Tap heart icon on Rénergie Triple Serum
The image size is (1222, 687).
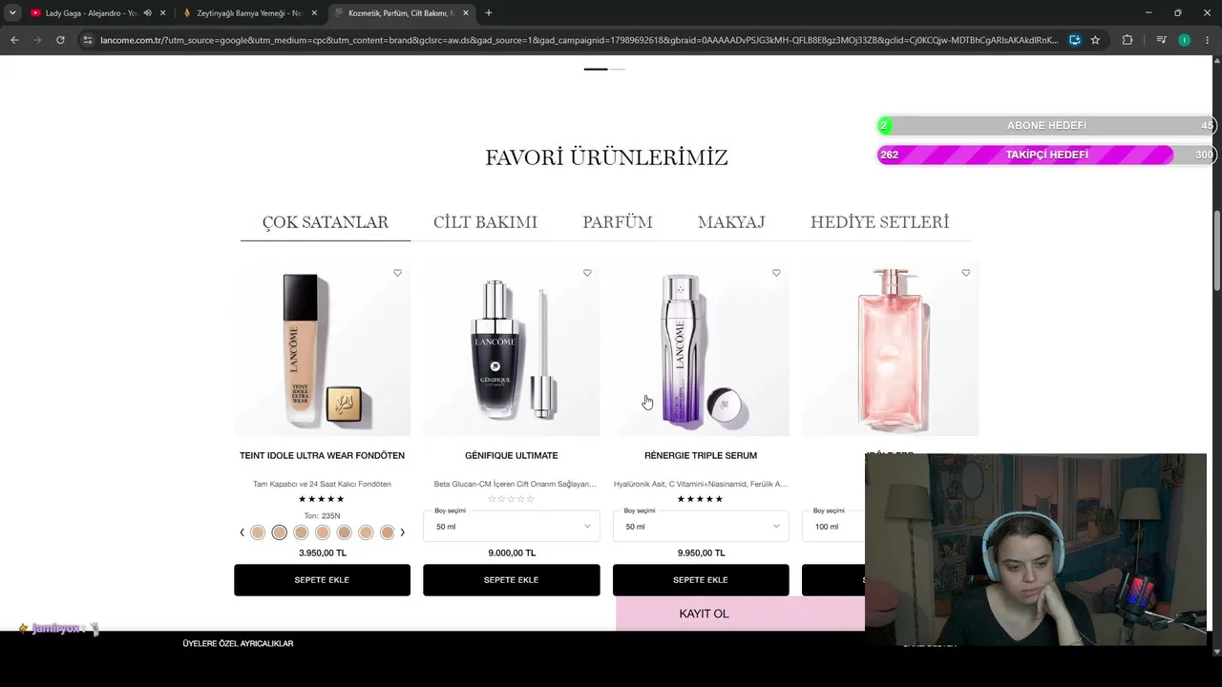(x=776, y=273)
